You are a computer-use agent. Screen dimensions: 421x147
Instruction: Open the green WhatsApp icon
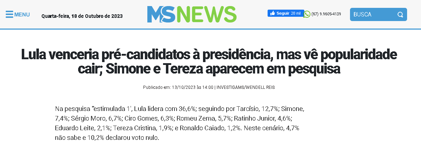(x=307, y=15)
